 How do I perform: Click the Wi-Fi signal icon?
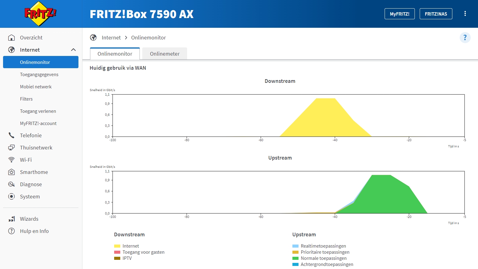pyautogui.click(x=12, y=160)
